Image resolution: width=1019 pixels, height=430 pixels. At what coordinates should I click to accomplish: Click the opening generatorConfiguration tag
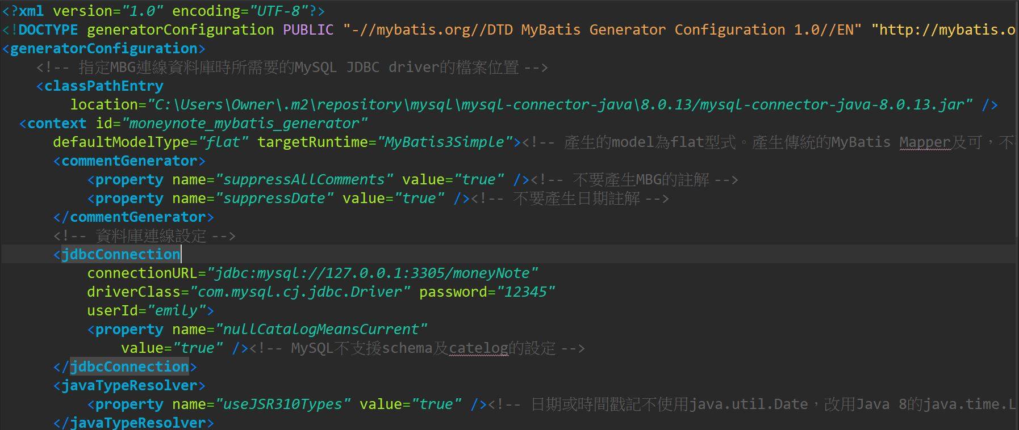point(104,48)
